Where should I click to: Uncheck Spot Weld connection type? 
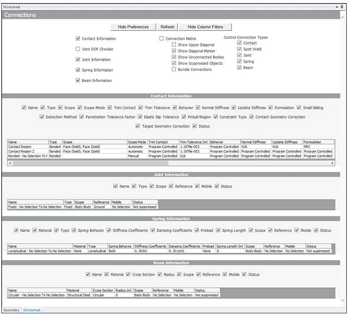(x=239, y=49)
